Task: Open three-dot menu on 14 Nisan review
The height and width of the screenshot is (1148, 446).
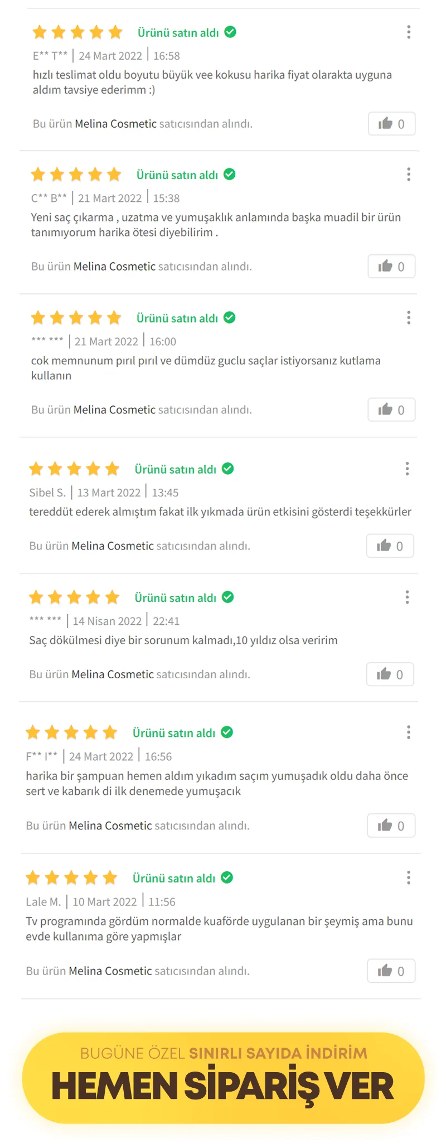Action: tap(407, 597)
